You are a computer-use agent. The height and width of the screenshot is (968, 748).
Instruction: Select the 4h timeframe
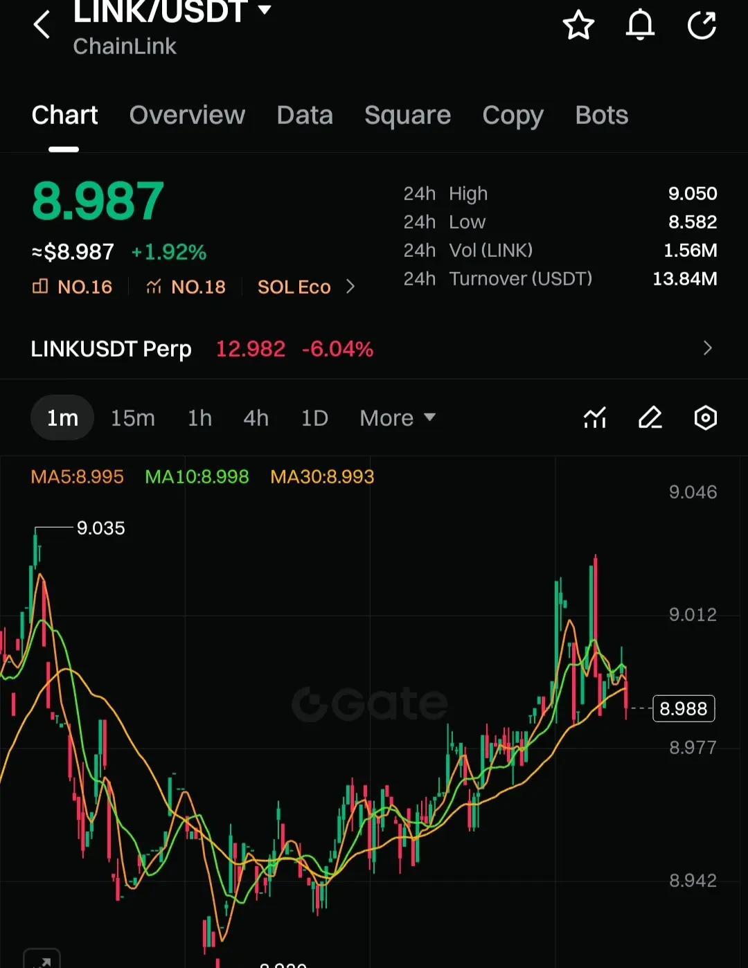click(256, 418)
